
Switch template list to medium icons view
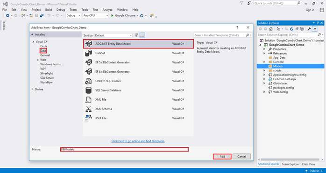(142, 35)
